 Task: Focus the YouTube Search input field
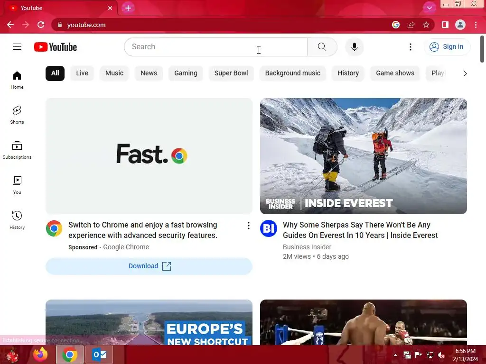pos(216,47)
